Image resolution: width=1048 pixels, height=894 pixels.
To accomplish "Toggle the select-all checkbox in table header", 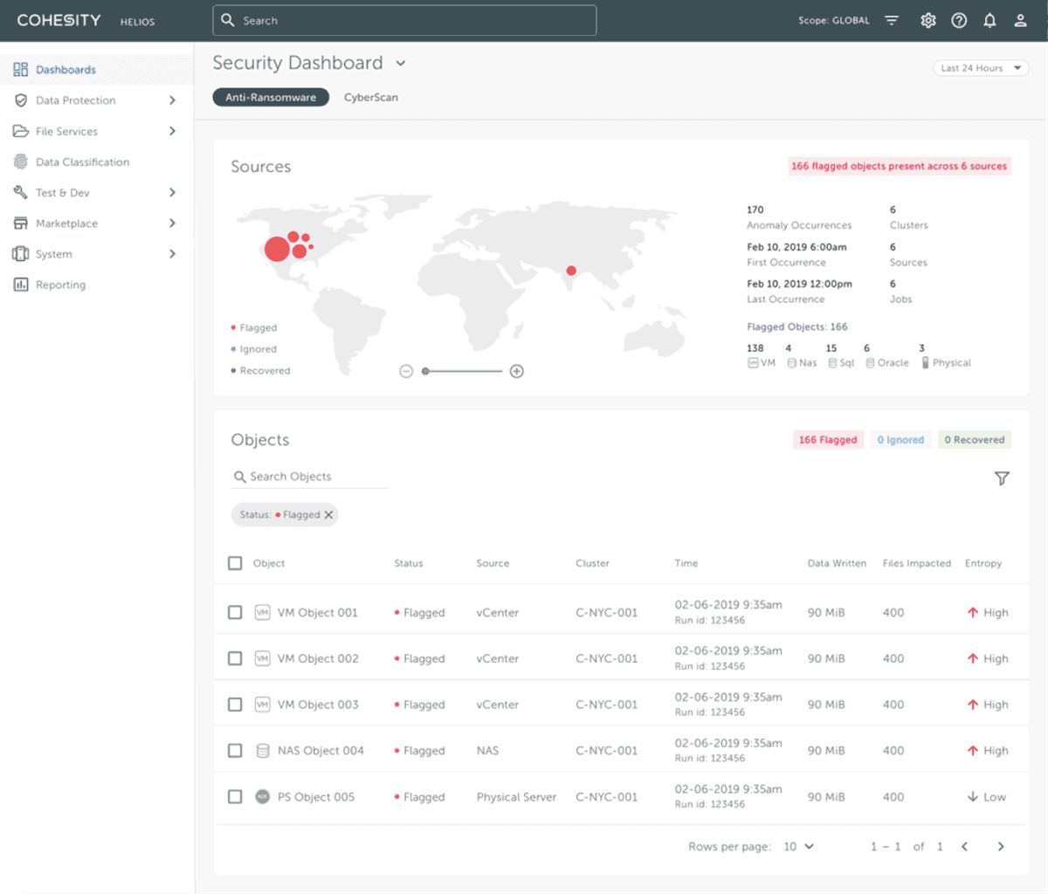I will point(235,563).
